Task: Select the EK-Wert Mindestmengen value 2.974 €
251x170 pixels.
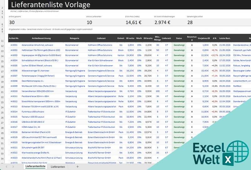Action: tap(162, 22)
